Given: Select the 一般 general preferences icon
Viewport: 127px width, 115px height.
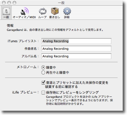Looking at the screenshot, I should point(6,13).
